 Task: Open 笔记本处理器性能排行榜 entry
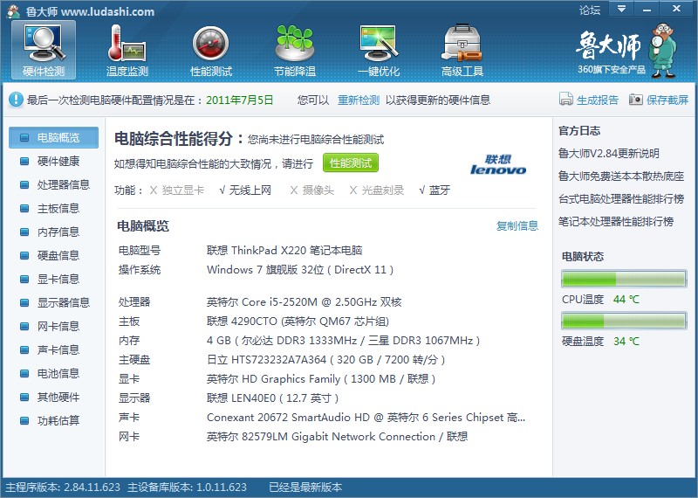point(616,222)
